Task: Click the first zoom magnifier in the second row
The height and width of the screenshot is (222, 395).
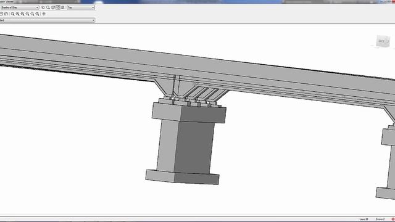Action: pyautogui.click(x=12, y=14)
